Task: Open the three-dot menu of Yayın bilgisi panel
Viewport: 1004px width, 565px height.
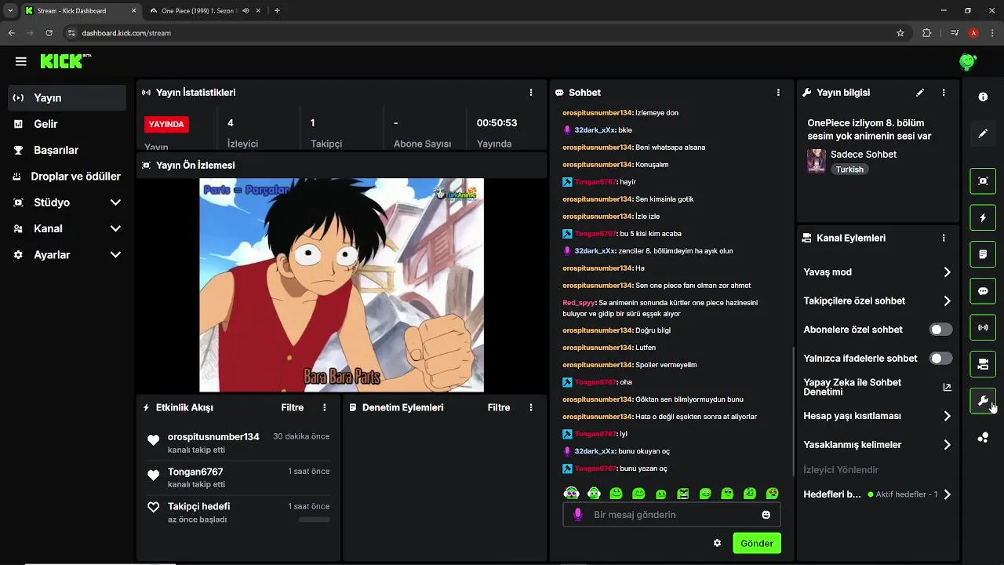Action: [944, 93]
